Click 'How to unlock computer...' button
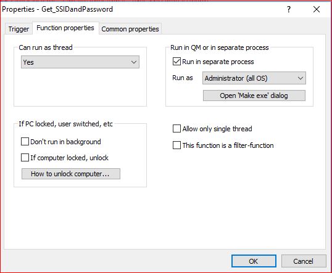Viewport: 332px width, 273px height. pos(71,174)
